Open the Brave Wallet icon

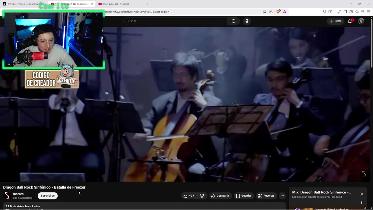351,12
